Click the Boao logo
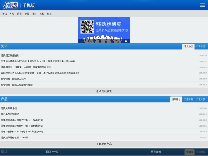208x156 pixels. click(x=11, y=5)
